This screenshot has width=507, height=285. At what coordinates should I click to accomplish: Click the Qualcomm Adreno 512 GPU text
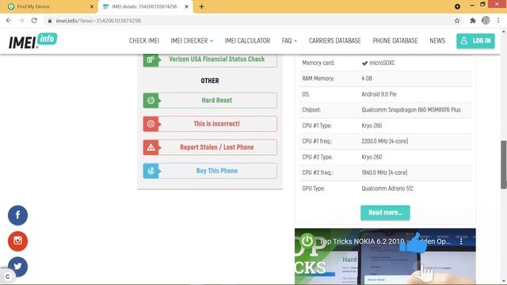pos(387,188)
